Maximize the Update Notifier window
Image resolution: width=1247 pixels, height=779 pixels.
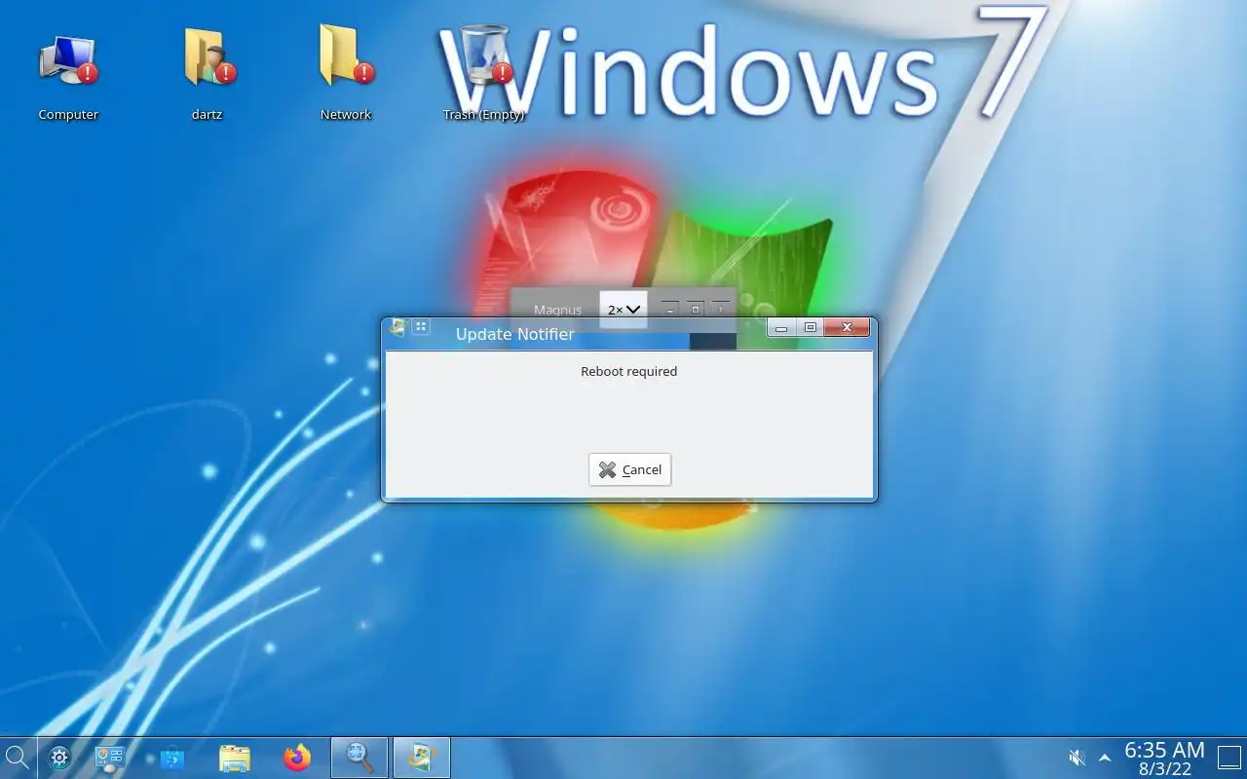pos(810,328)
